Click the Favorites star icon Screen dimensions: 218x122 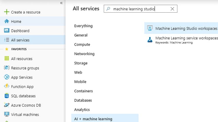click(6, 49)
